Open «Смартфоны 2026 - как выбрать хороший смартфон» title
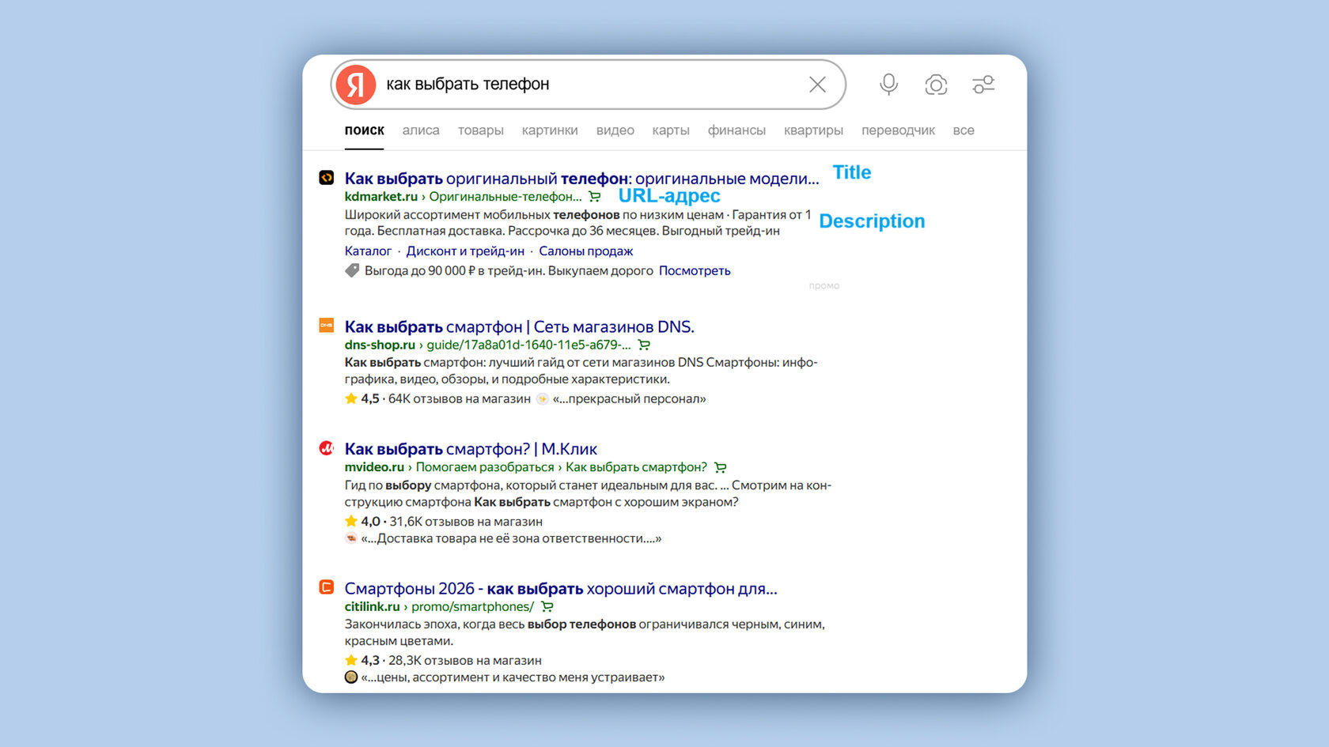The width and height of the screenshot is (1329, 747). [x=561, y=589]
